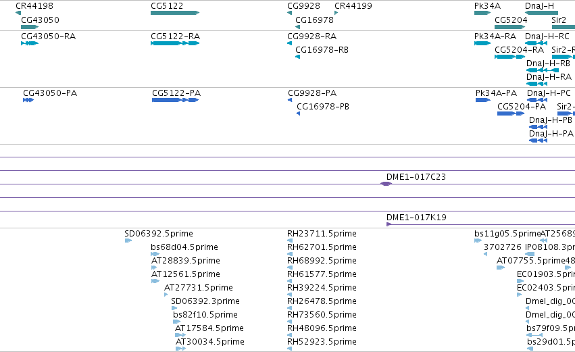Click the EC01903.5prime EST label
This screenshot has width=575, height=352.
tap(546, 274)
